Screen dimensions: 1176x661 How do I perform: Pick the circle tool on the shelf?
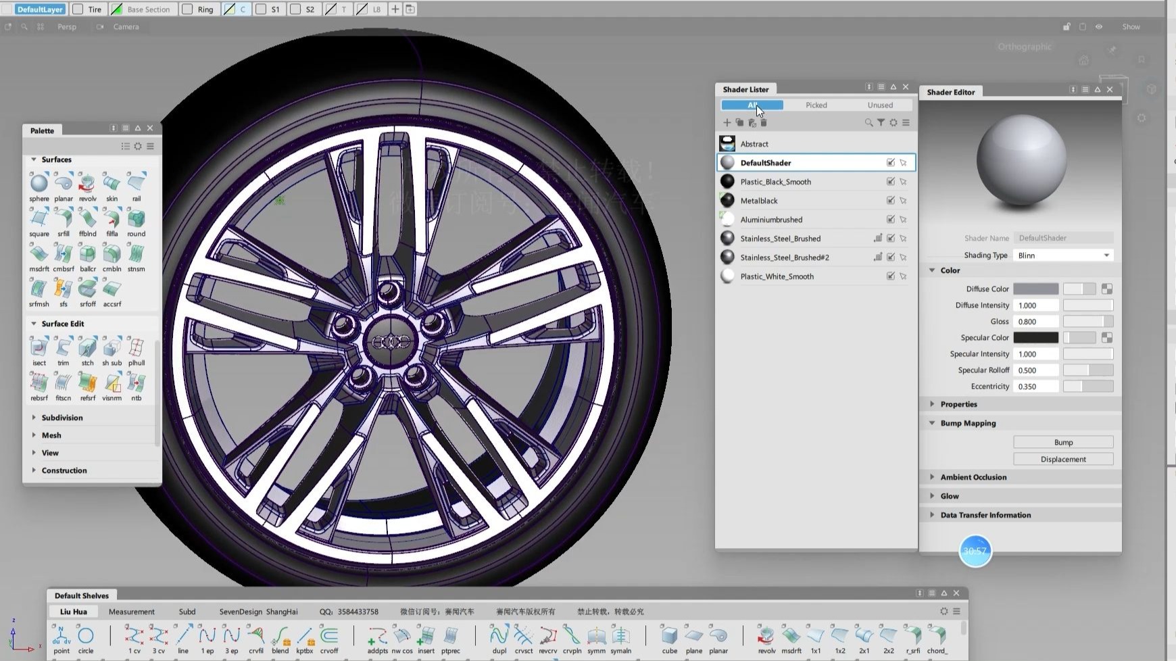coord(86,637)
